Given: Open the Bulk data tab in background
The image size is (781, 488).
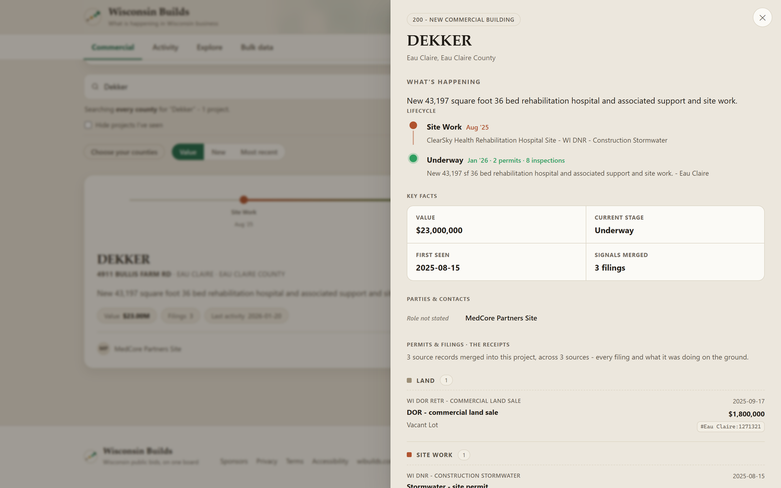Looking at the screenshot, I should pos(257,47).
